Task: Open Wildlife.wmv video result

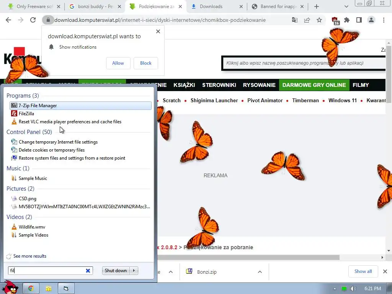Action: pyautogui.click(x=80, y=227)
